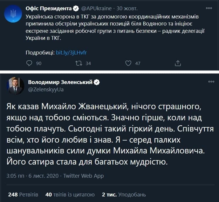The height and width of the screenshot is (202, 219).
Task: Open the Twitter Web App source link
Action: coord(84,176)
